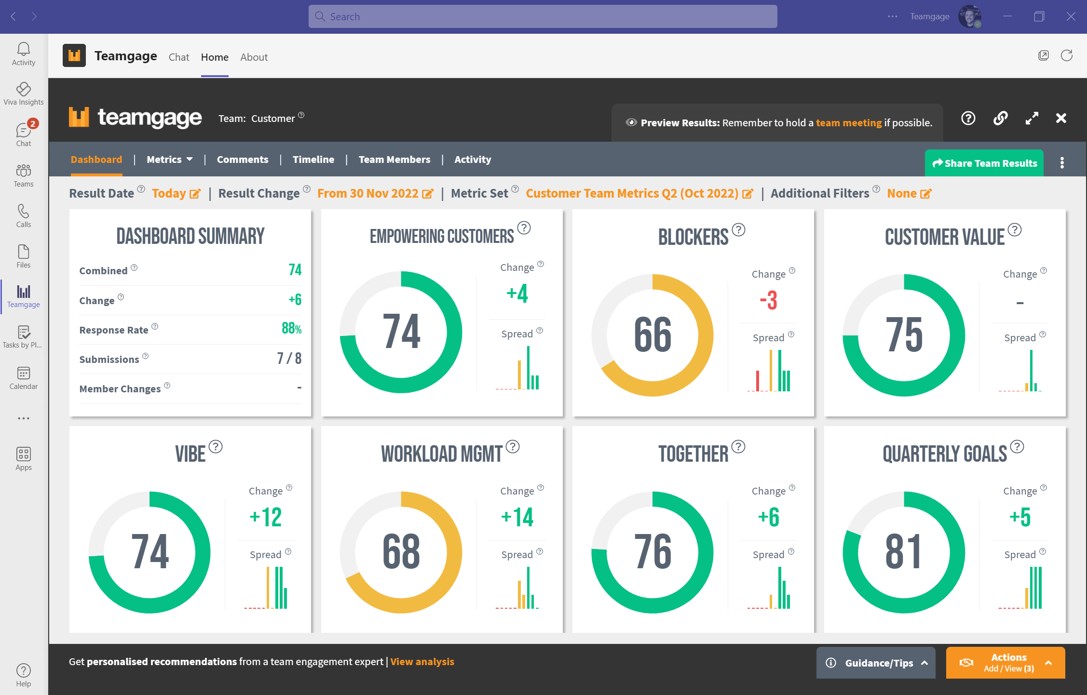
Task: Click Teamgage app logo in header
Action: click(74, 55)
